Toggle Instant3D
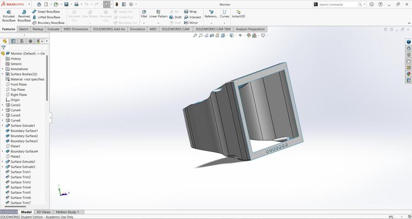Screen dimensions: 412x219 (x=238, y=14)
